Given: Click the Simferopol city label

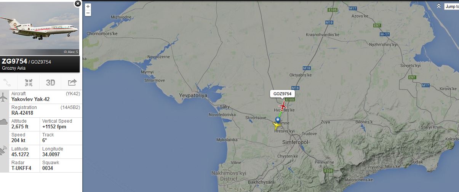Looking at the screenshot, I should 295,142.
